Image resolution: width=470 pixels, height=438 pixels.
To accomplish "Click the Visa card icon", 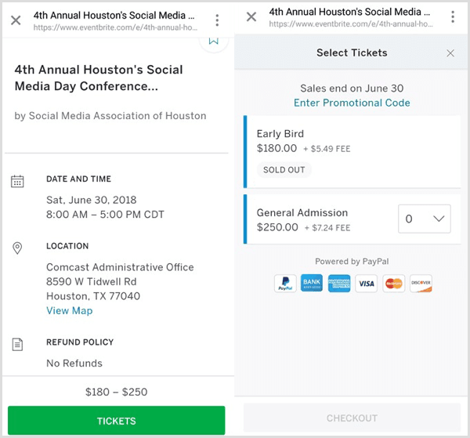I will [x=367, y=283].
